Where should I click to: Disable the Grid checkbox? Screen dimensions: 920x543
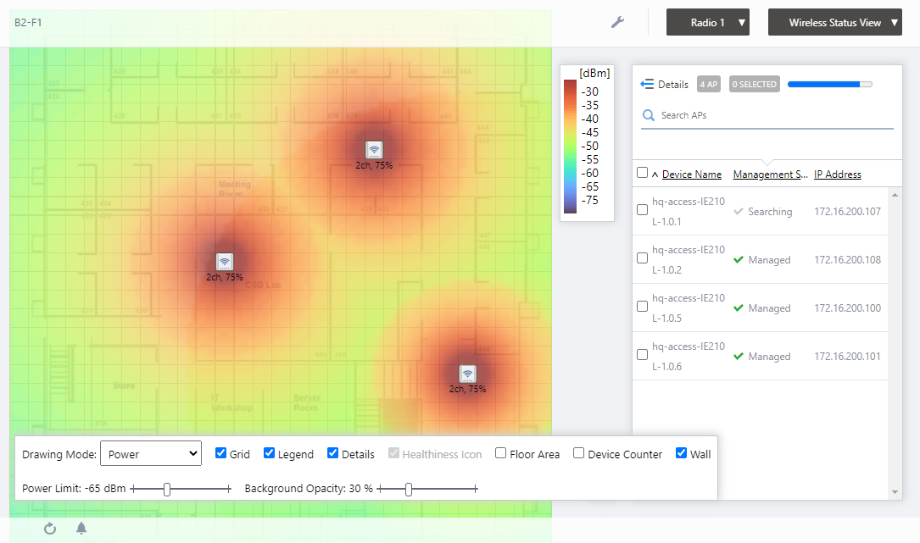tap(220, 453)
